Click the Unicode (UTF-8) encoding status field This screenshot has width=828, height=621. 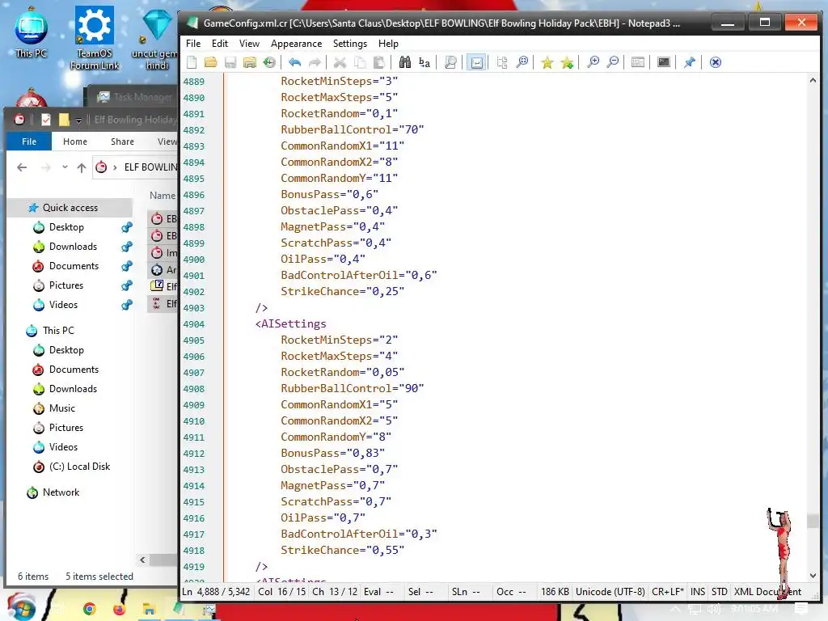(x=610, y=591)
